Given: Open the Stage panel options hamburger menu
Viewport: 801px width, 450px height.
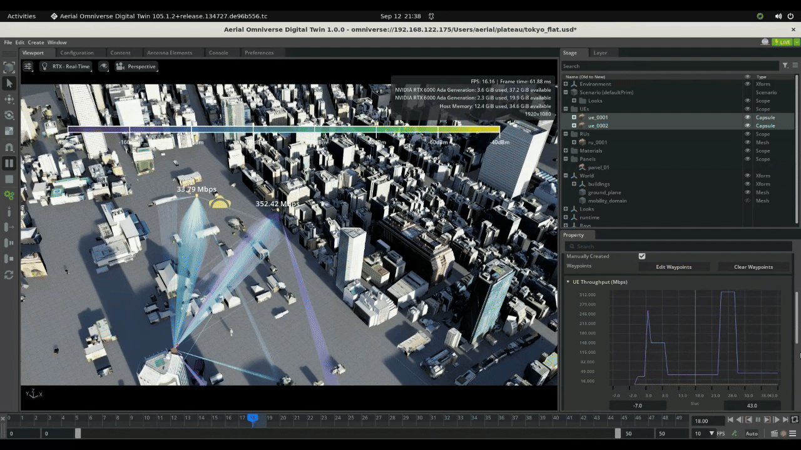Looking at the screenshot, I should tap(795, 66).
